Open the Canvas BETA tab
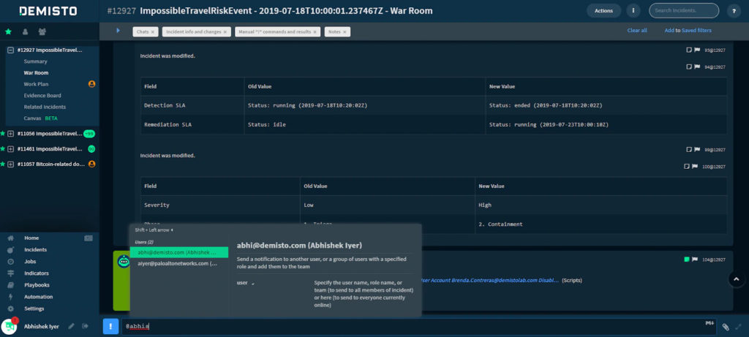 [41, 118]
